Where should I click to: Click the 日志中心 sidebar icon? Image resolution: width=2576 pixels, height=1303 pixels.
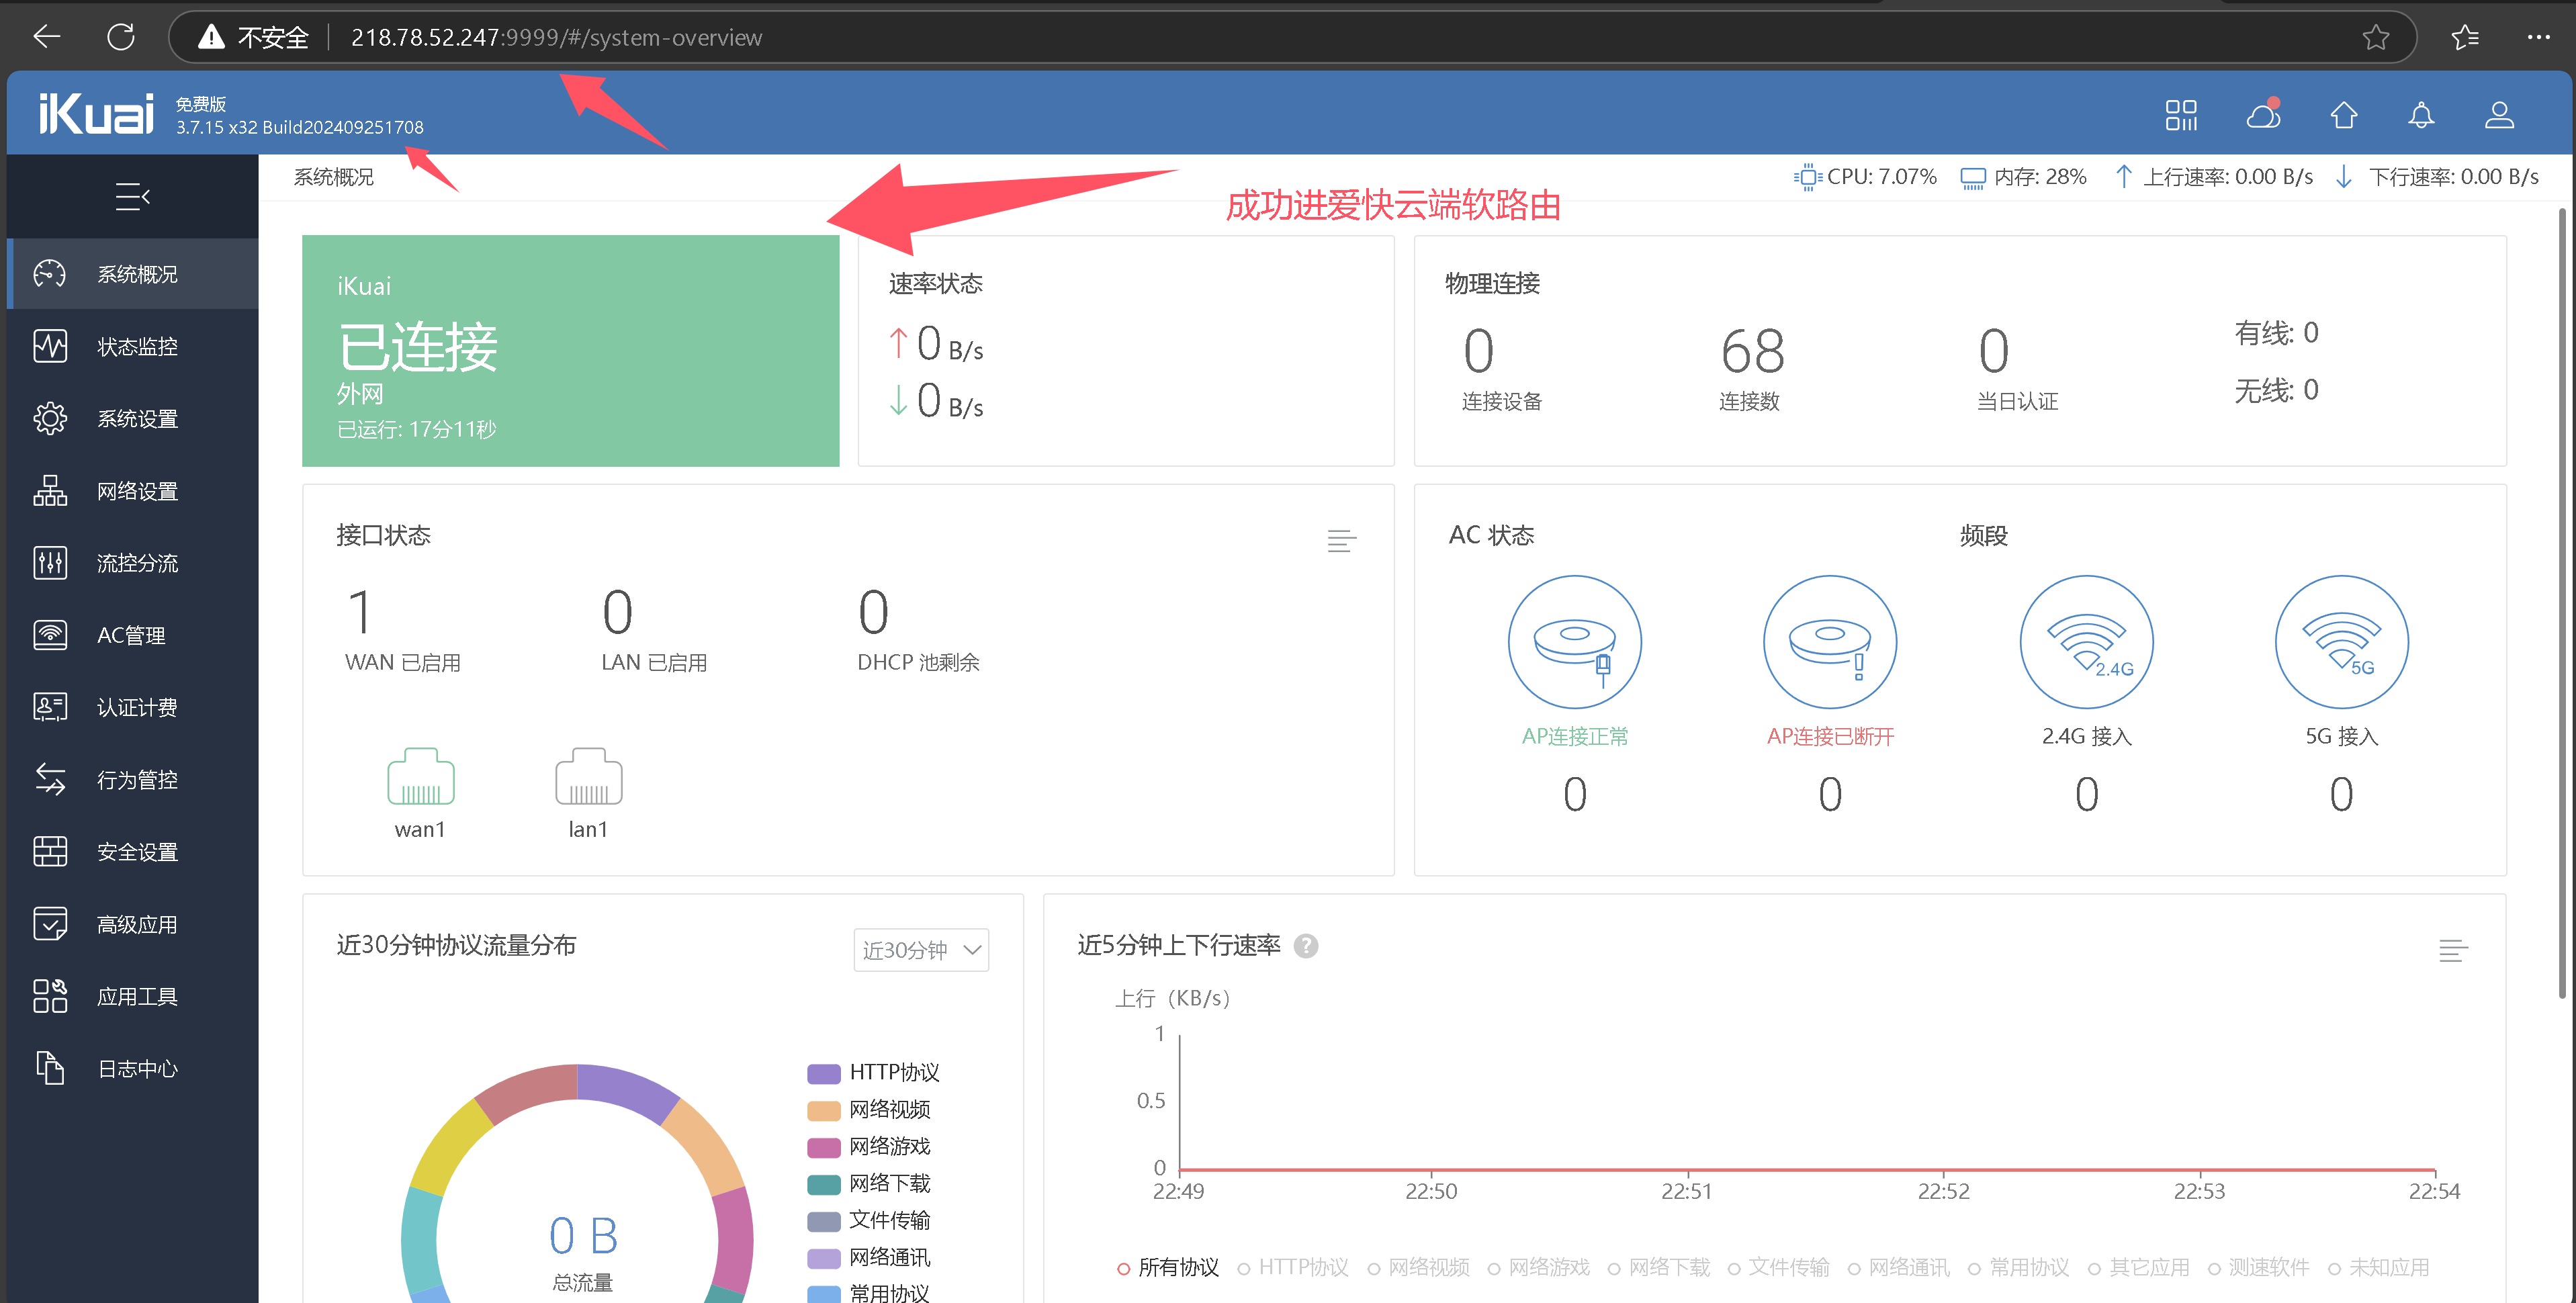[x=50, y=1068]
